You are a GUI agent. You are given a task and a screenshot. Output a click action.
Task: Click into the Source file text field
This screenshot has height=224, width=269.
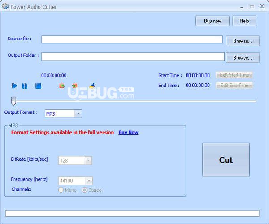(x=132, y=39)
